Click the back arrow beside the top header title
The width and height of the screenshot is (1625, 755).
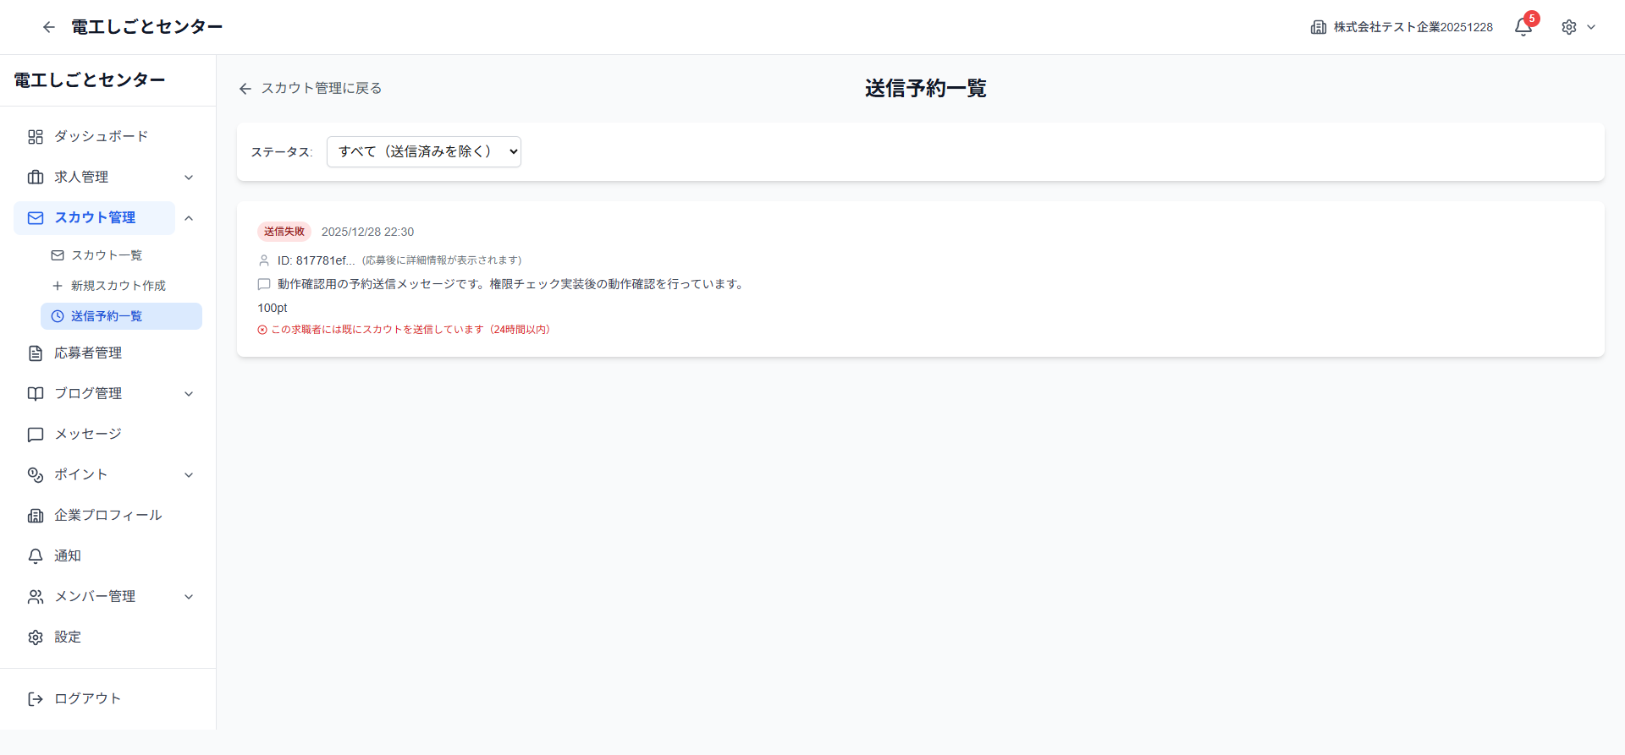49,27
